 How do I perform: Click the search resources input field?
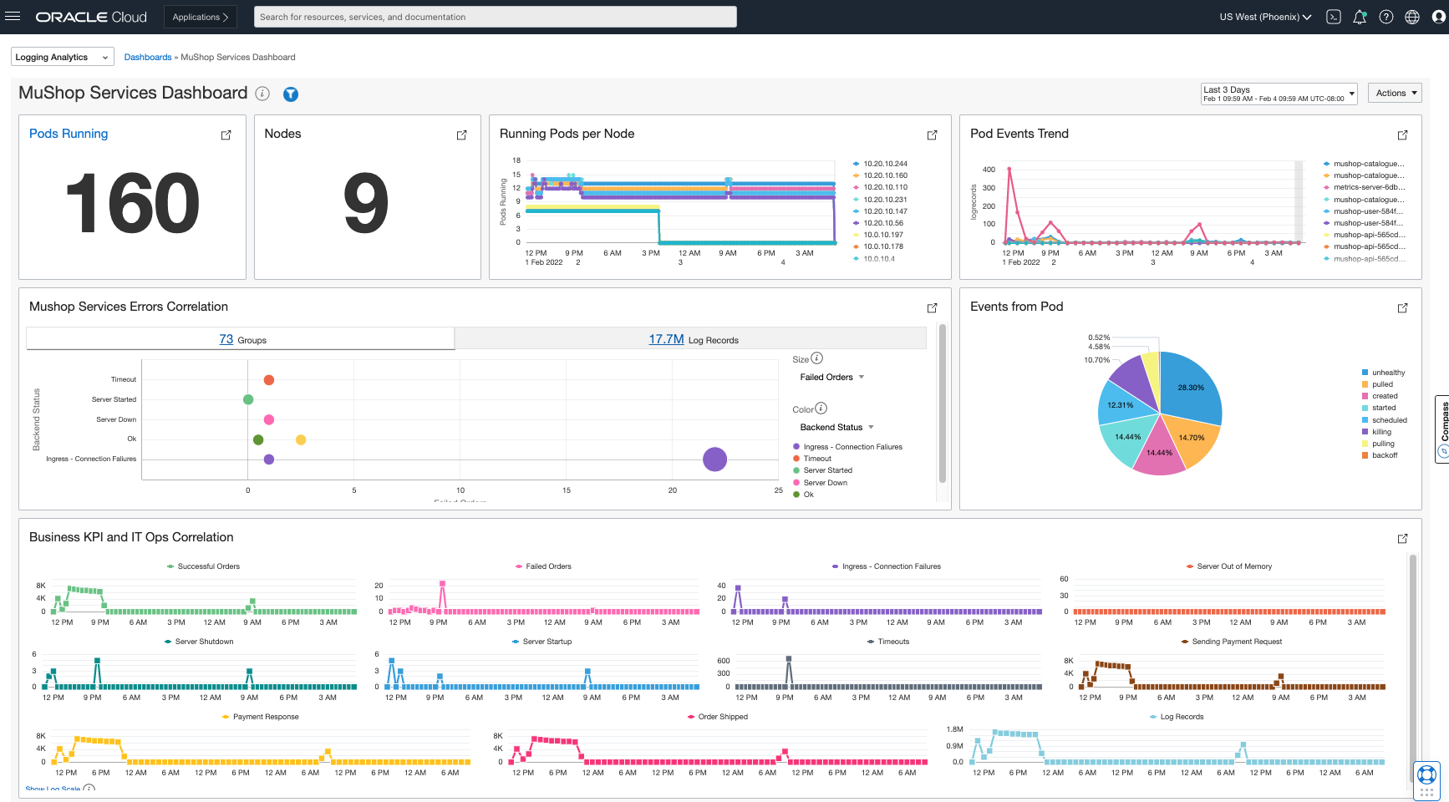click(496, 17)
